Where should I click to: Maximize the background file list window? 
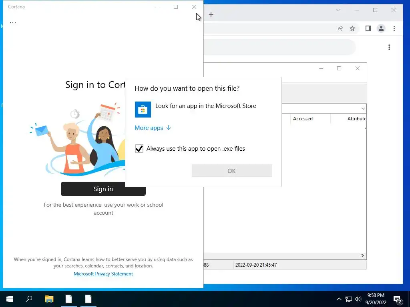coord(339,68)
